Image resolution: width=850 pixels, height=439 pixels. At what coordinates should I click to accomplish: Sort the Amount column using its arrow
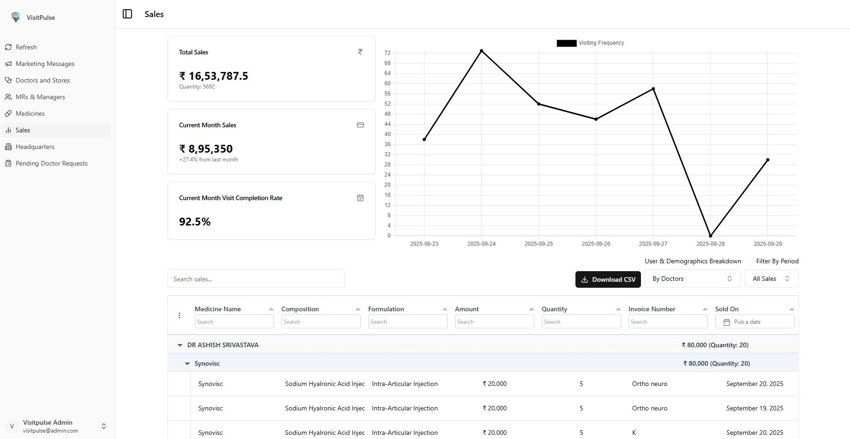531,309
